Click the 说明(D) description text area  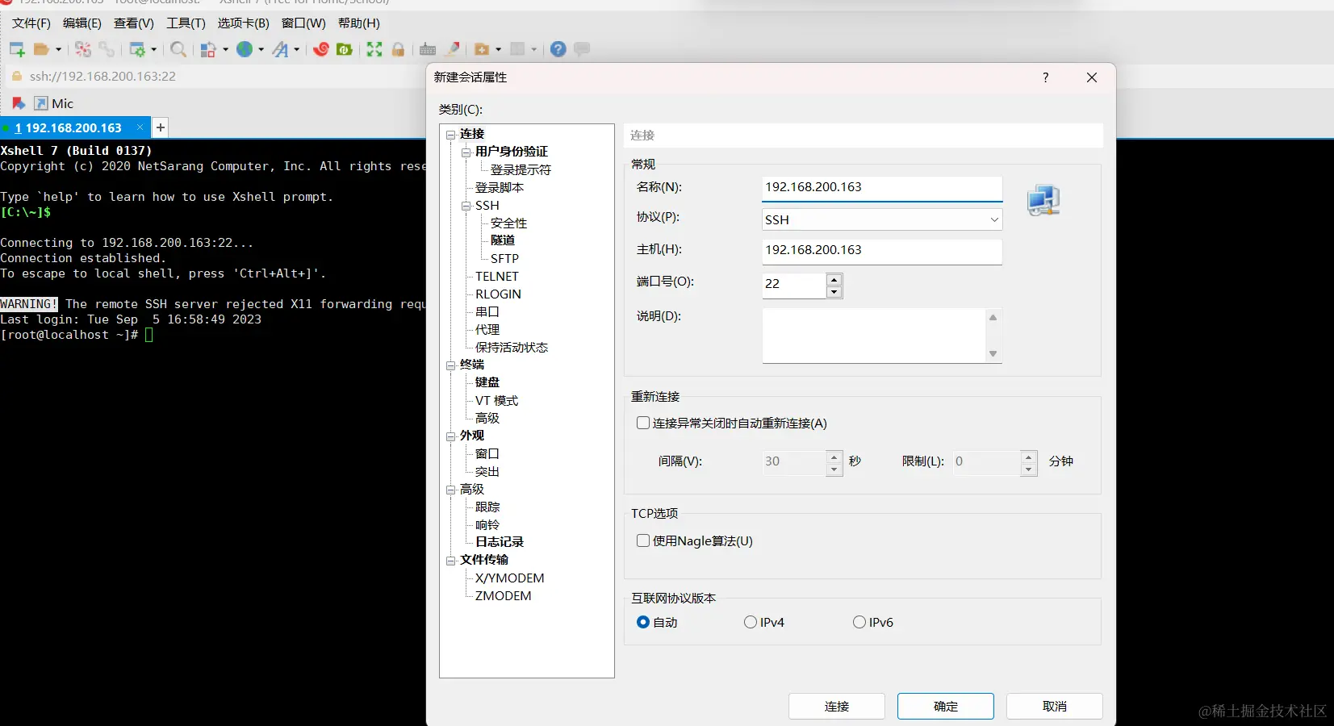[874, 336]
